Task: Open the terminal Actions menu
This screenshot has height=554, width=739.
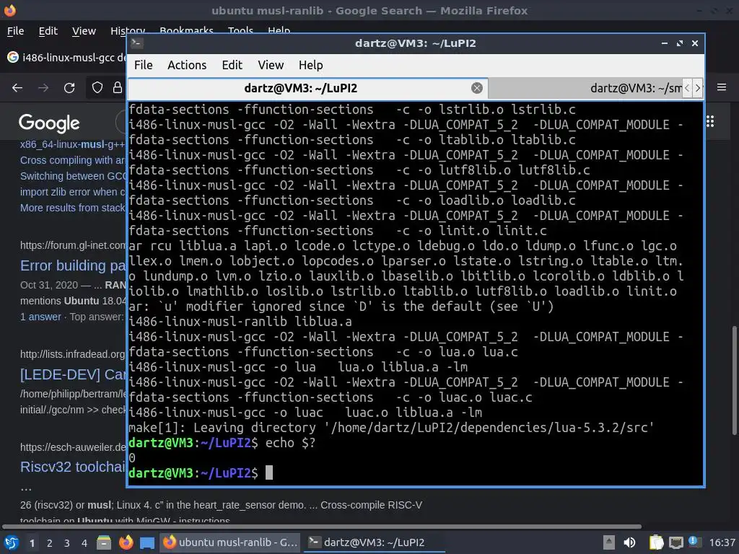Action: click(187, 65)
